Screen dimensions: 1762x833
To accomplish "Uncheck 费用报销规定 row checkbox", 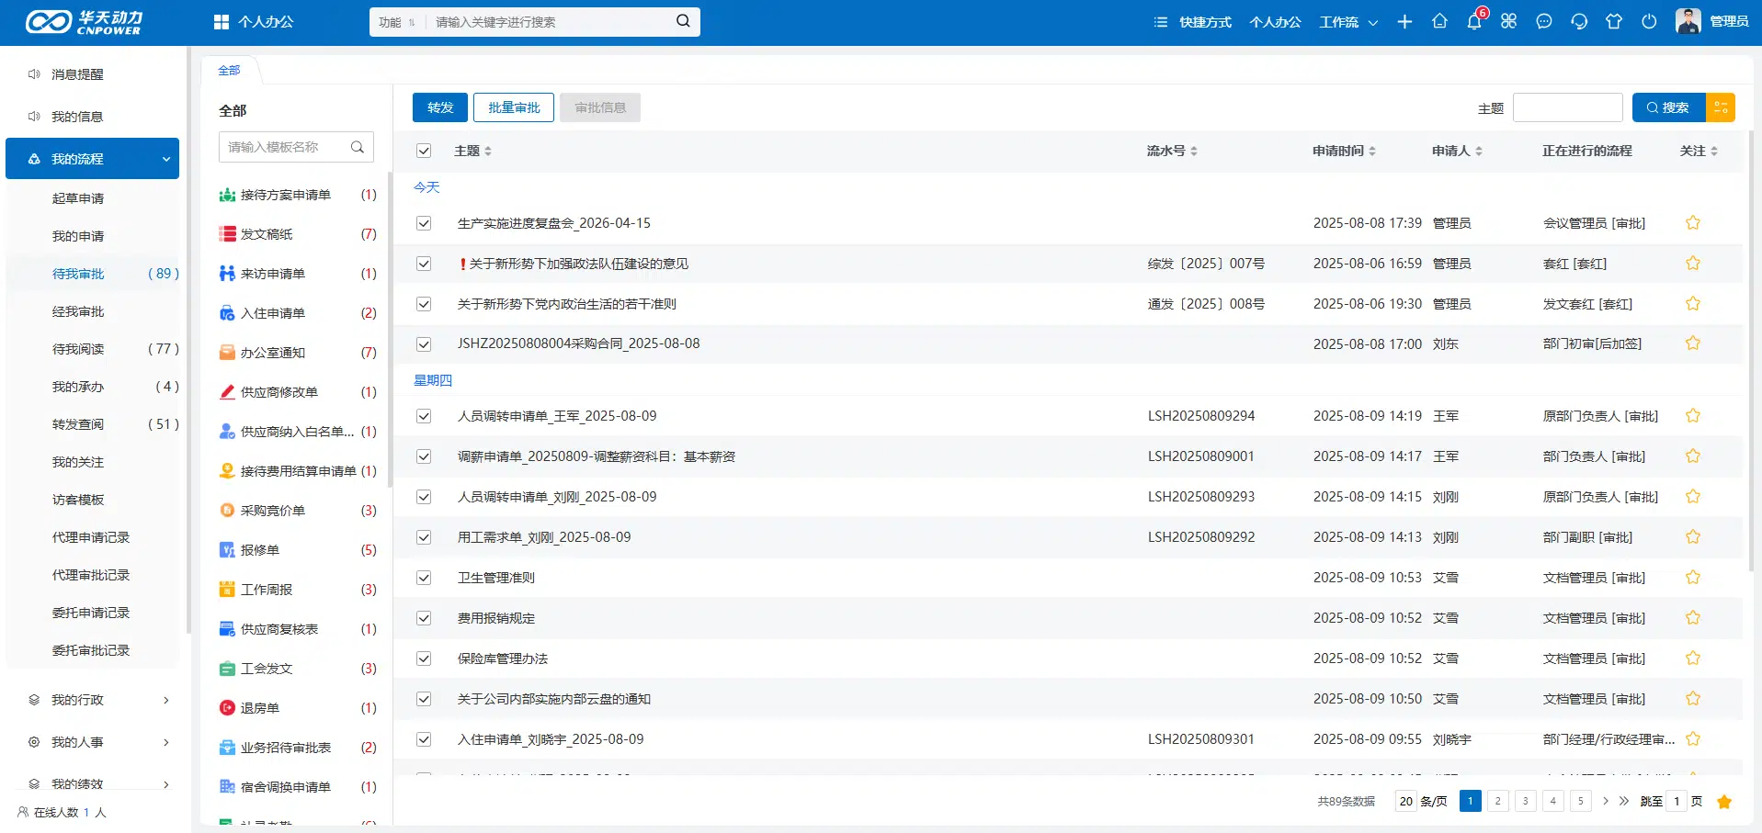I will (424, 618).
